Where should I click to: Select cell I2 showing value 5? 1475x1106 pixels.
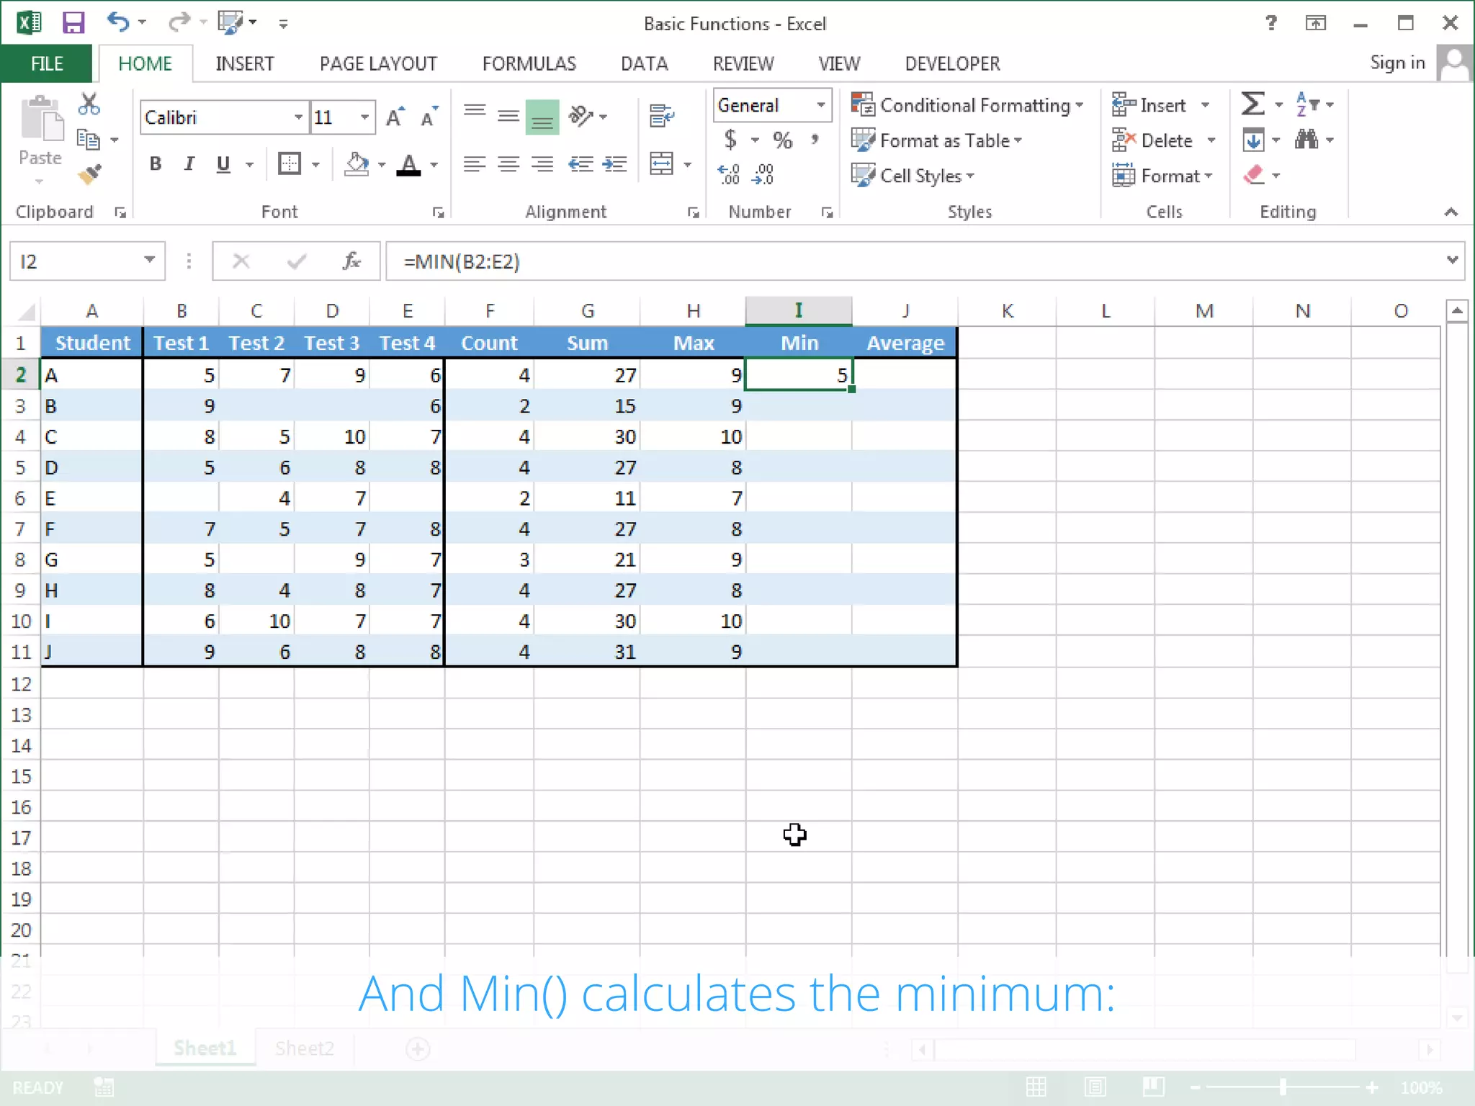tap(799, 374)
